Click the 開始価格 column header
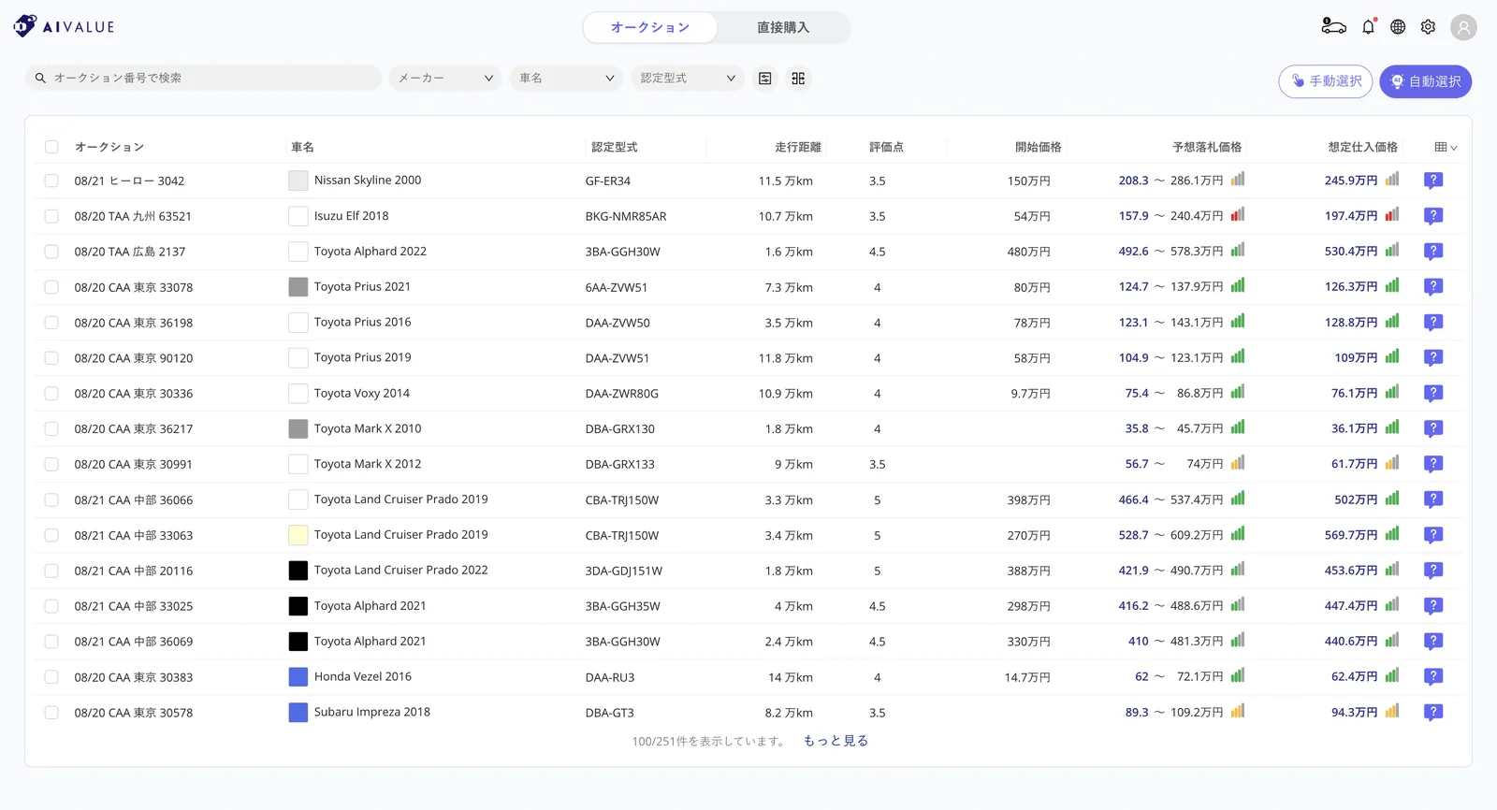Screen dimensions: 1497x810 1039,147
